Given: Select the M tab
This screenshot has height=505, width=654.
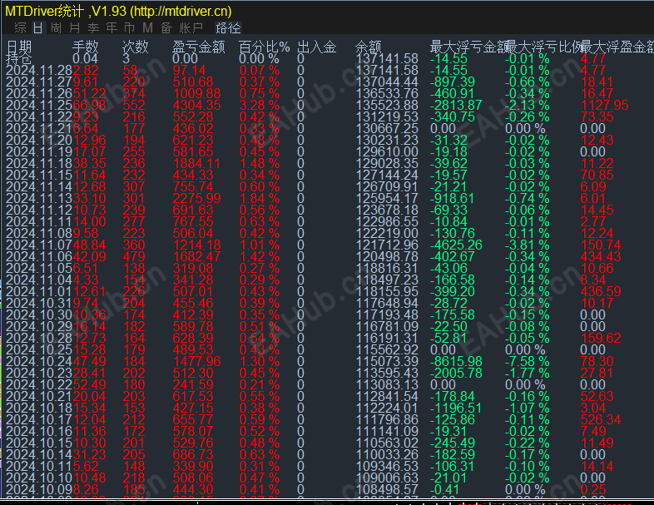Looking at the screenshot, I should pos(147,28).
